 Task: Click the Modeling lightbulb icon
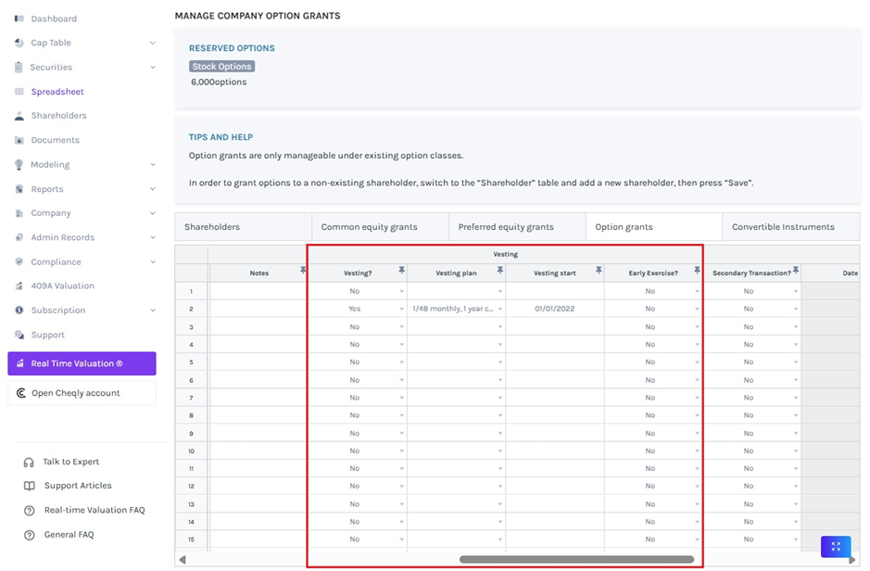point(19,165)
